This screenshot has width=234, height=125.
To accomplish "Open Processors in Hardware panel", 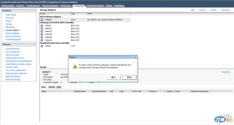I will tap(10, 18).
